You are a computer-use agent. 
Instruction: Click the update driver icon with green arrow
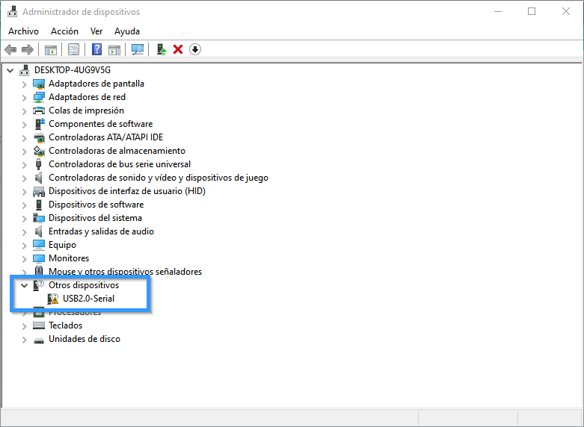click(x=161, y=49)
